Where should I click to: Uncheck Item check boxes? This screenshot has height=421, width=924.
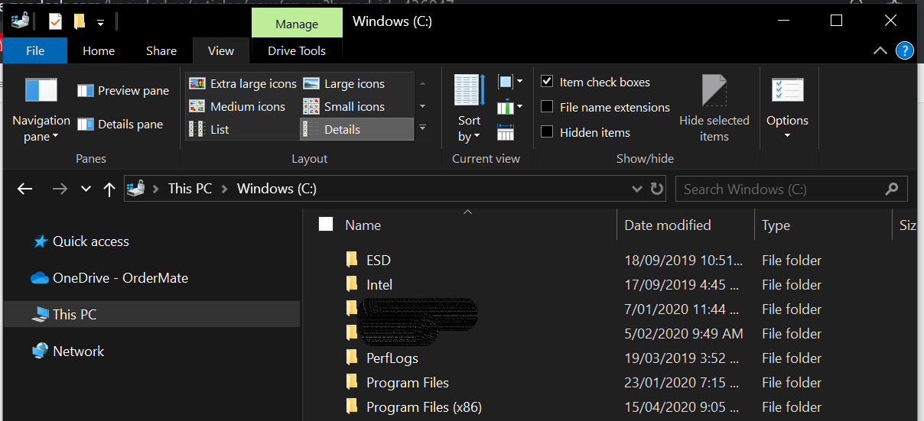coord(547,82)
